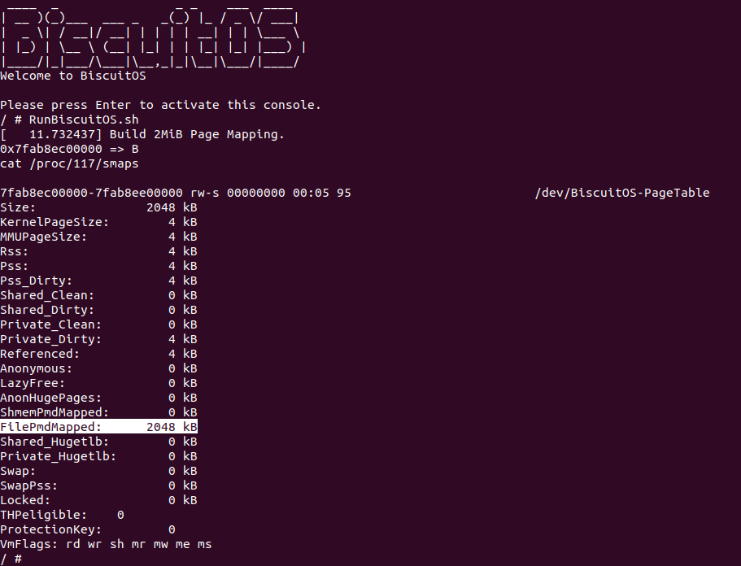Click the MMUPageSize entry
This screenshot has width=741, height=566.
[x=98, y=237]
